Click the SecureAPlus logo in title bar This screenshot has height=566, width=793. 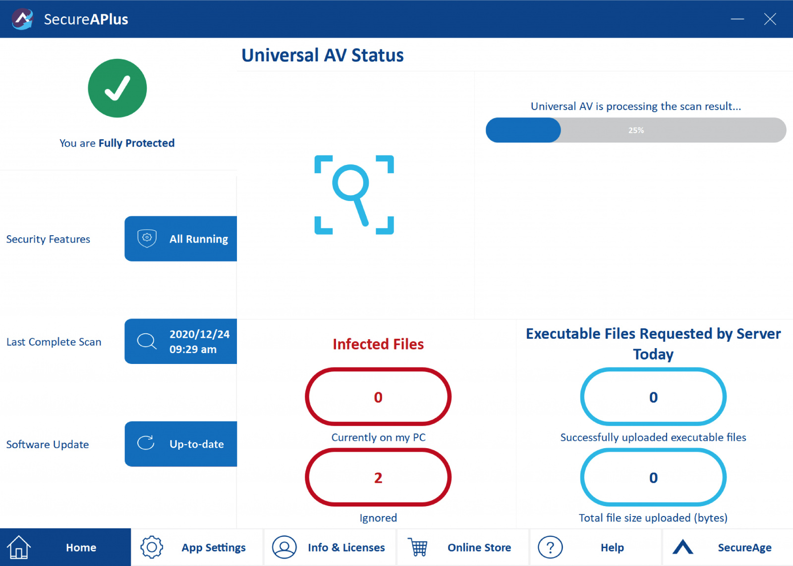pyautogui.click(x=22, y=19)
